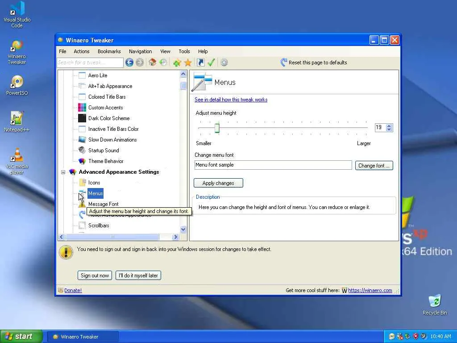Open 'See in detail how this tweak works' link
This screenshot has height=343, width=457.
click(x=231, y=100)
